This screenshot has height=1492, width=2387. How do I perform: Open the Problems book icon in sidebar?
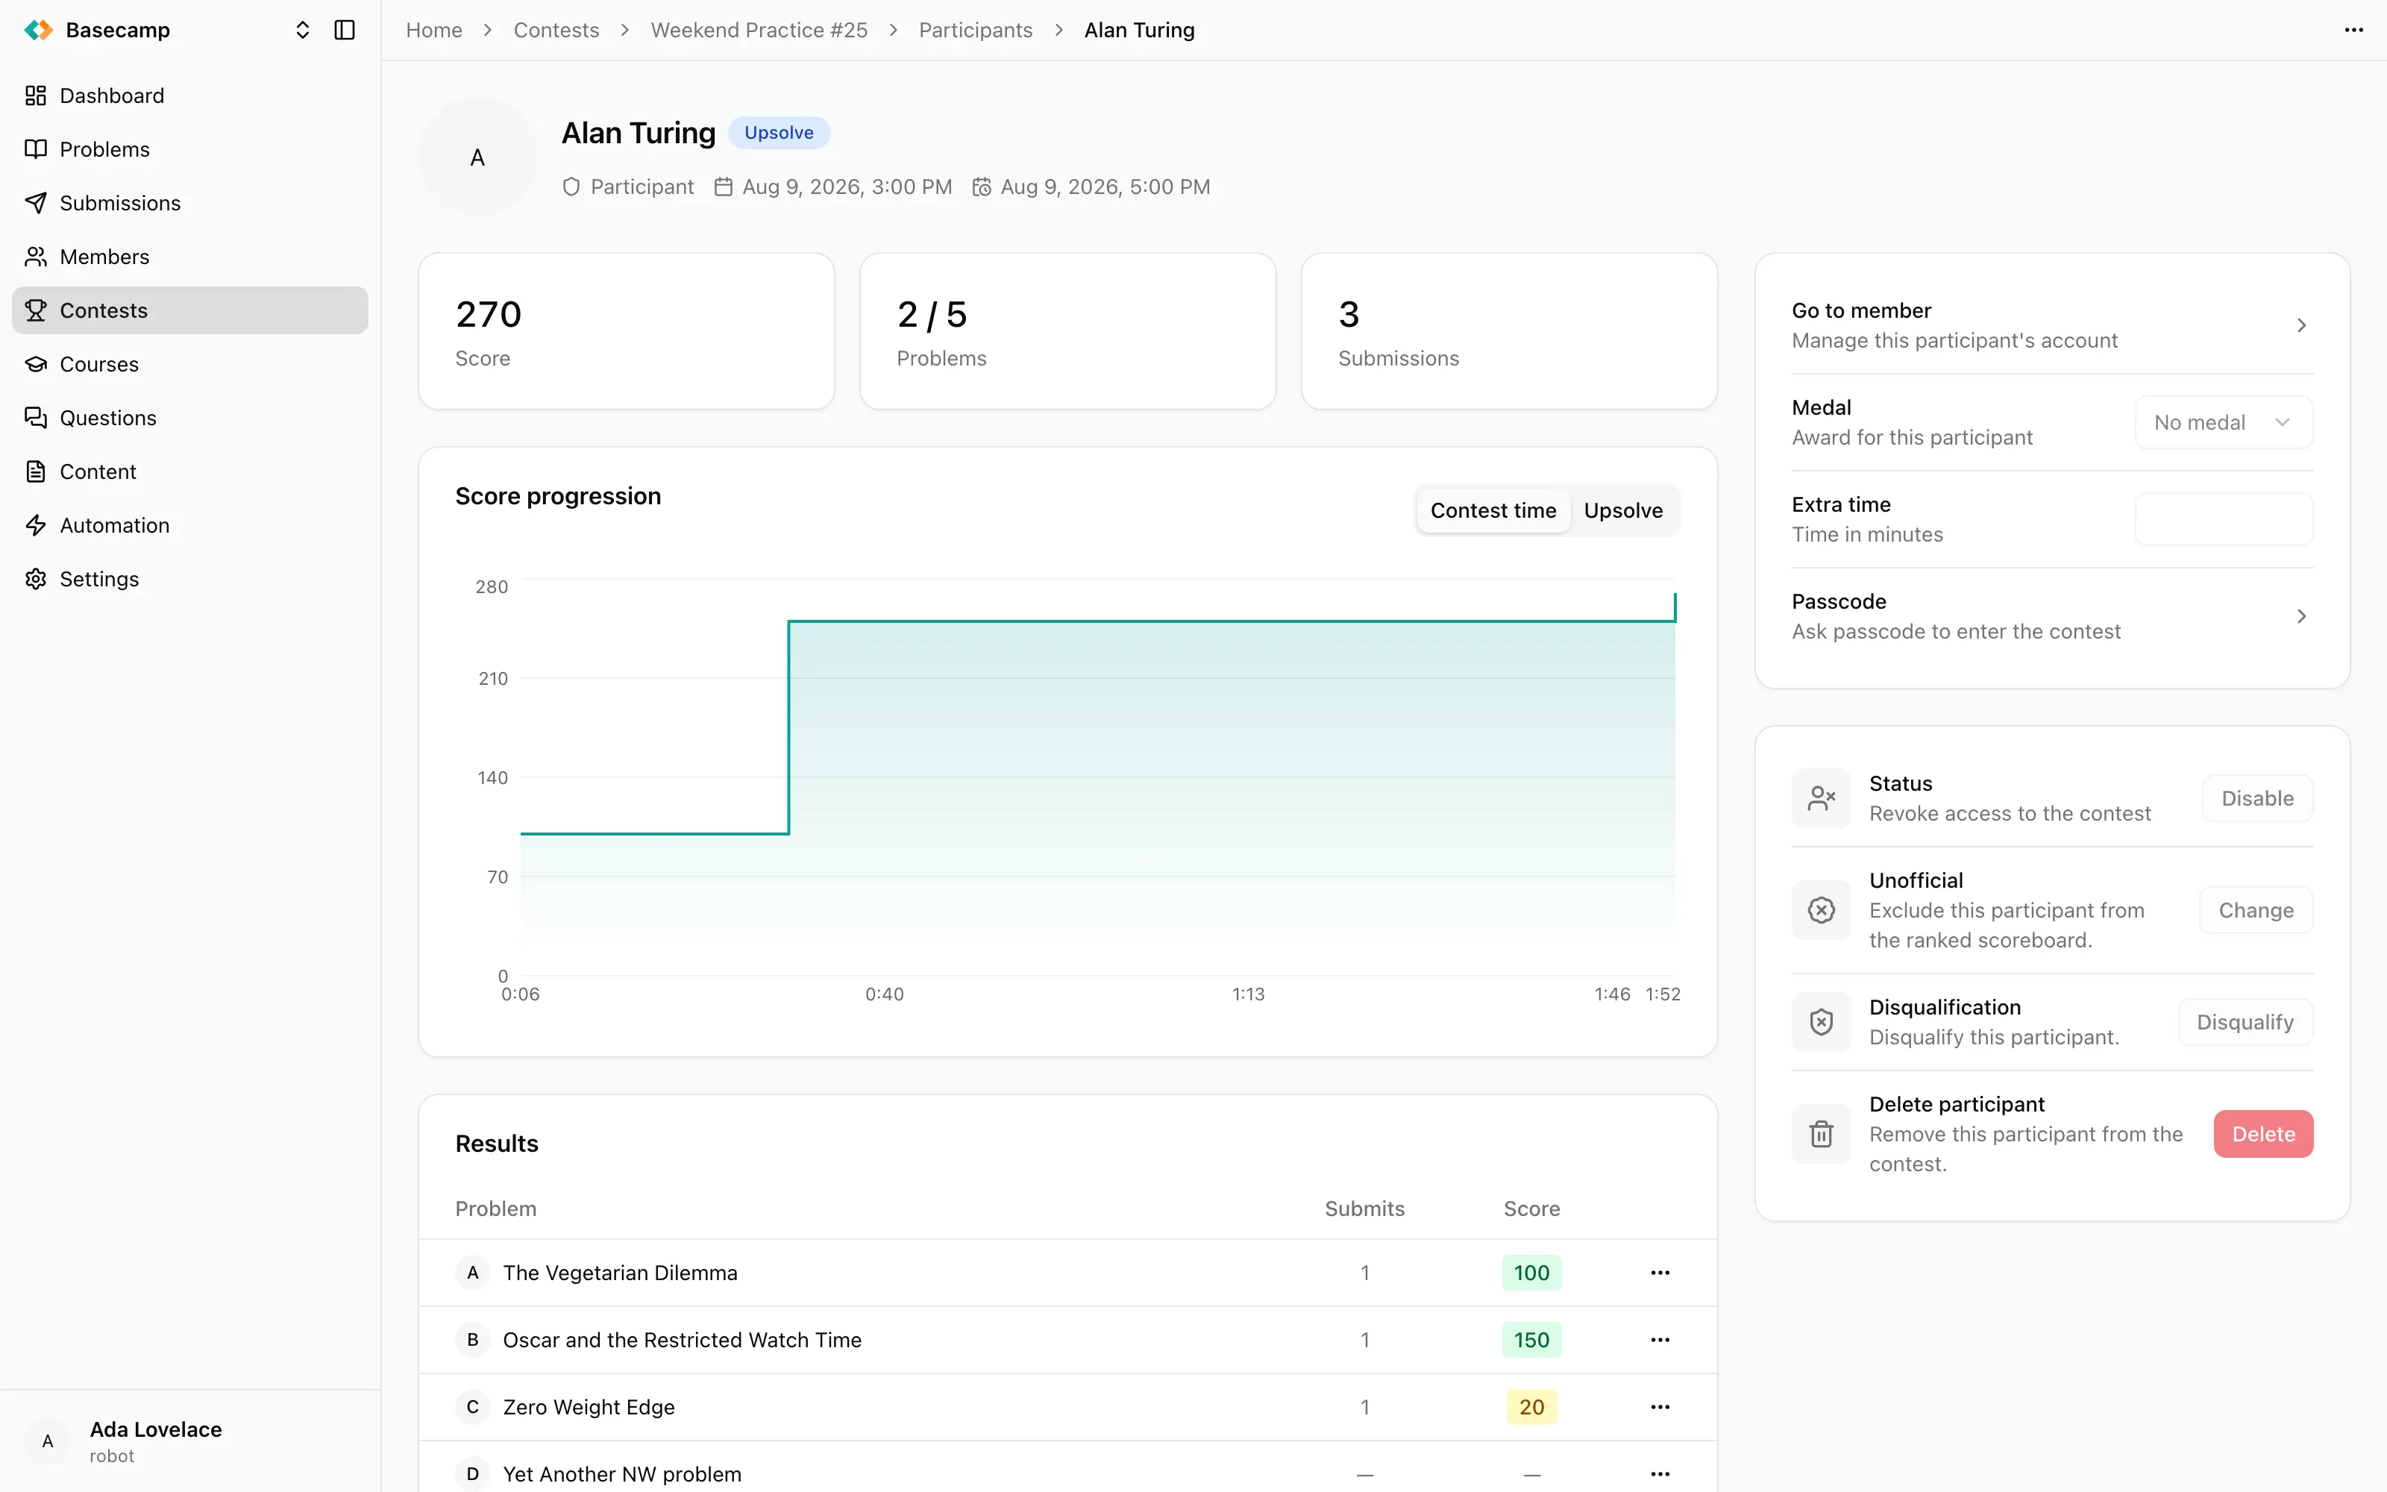tap(36, 149)
